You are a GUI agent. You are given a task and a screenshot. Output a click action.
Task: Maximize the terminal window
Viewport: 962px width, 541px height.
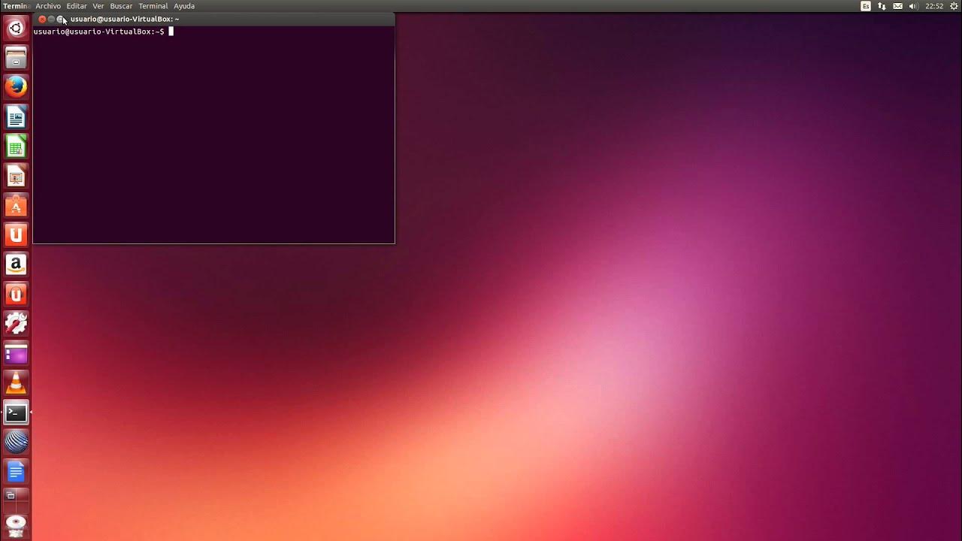(61, 19)
